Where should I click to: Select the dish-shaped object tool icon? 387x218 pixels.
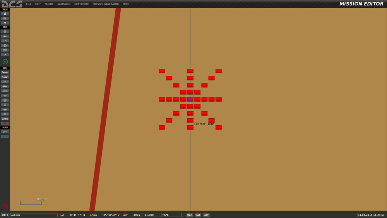(5, 109)
